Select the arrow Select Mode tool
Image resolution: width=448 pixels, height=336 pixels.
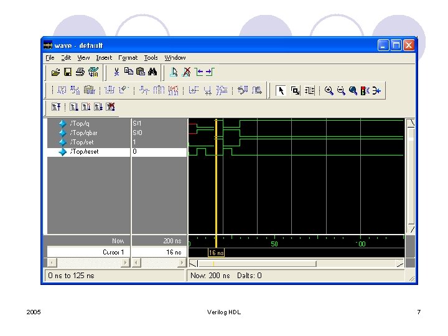click(281, 91)
